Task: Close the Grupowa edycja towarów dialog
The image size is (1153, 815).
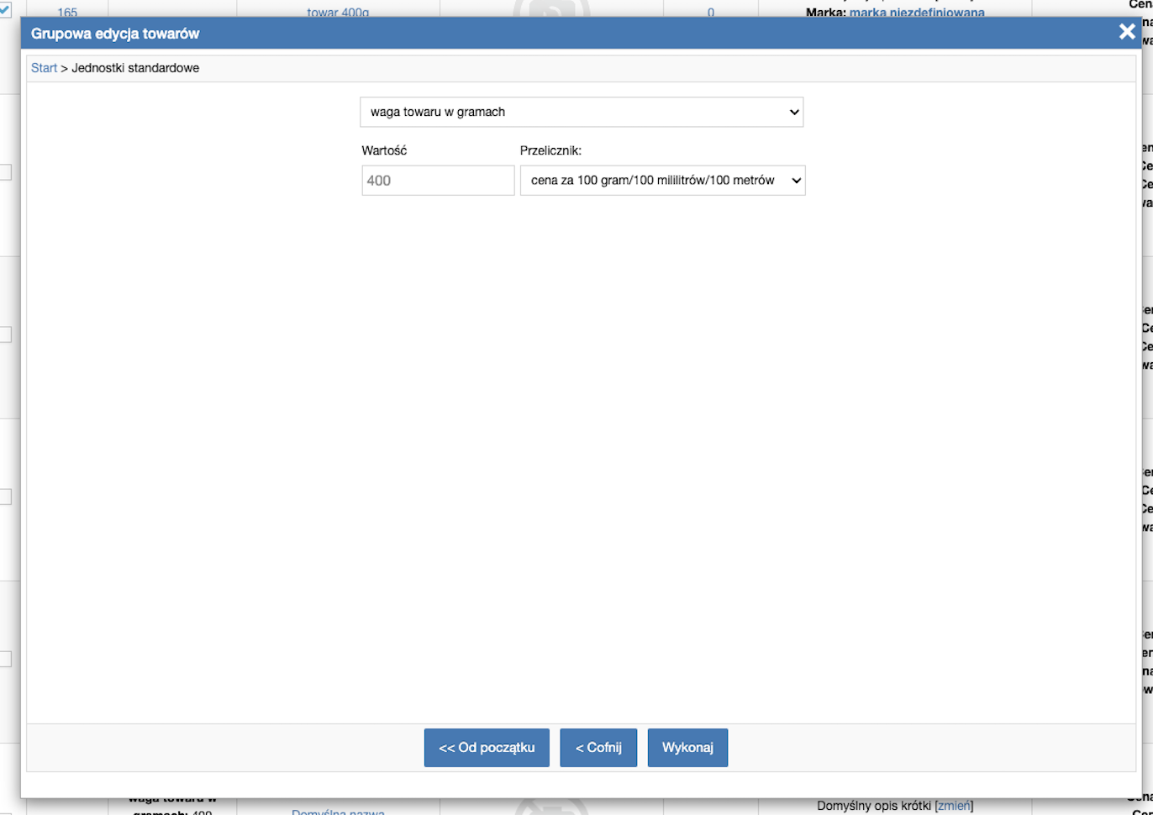Action: 1127,33
